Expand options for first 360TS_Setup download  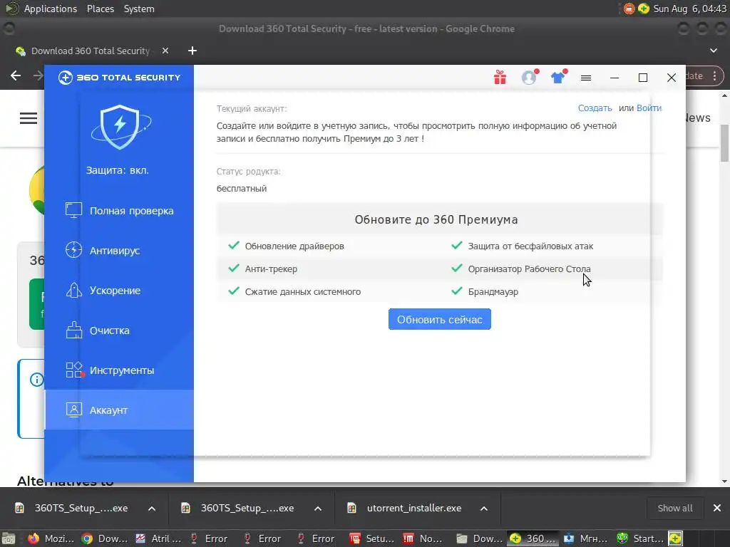[152, 509]
